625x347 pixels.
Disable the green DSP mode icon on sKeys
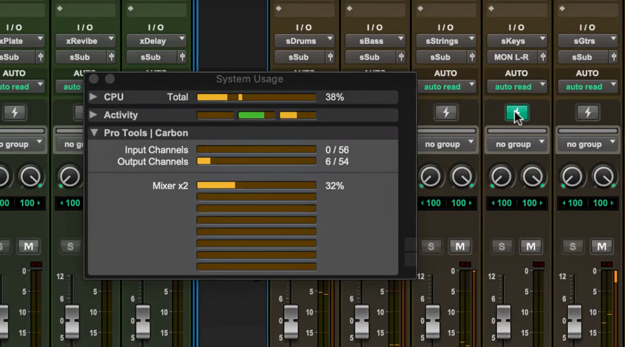[517, 113]
